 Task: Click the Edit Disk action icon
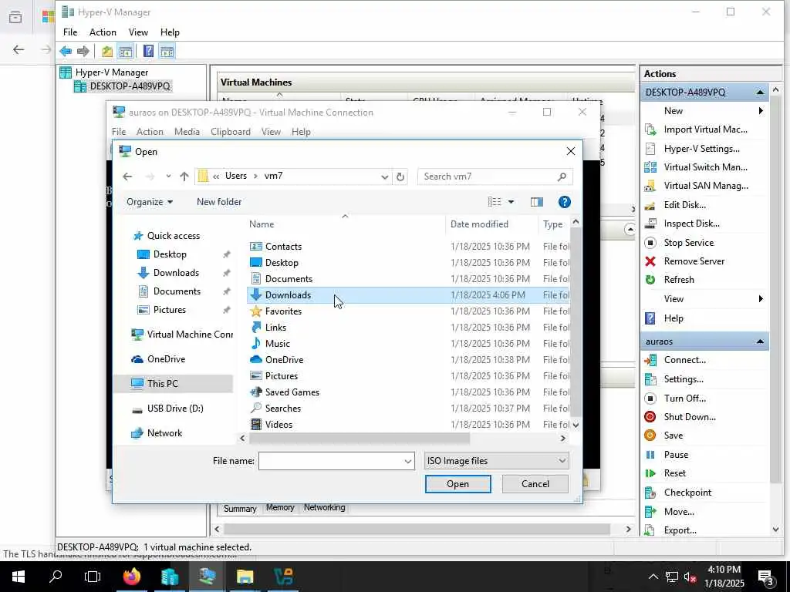click(650, 205)
